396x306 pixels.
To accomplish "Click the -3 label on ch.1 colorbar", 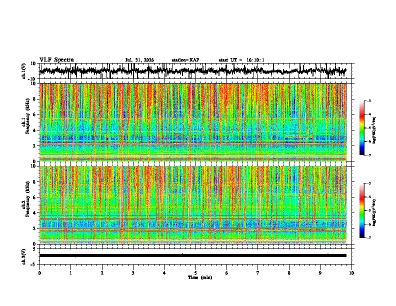I will (369, 100).
